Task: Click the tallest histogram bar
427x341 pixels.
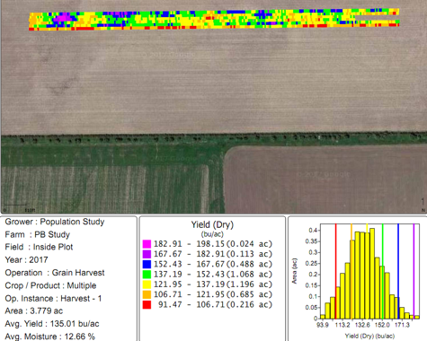Action: [x=372, y=274]
